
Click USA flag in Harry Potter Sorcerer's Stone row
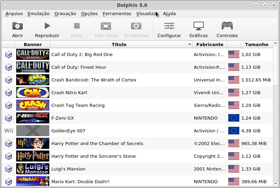(x=234, y=156)
